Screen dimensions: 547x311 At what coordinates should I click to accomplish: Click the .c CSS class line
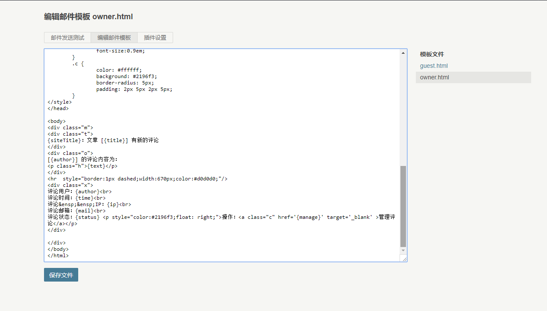[x=79, y=63]
